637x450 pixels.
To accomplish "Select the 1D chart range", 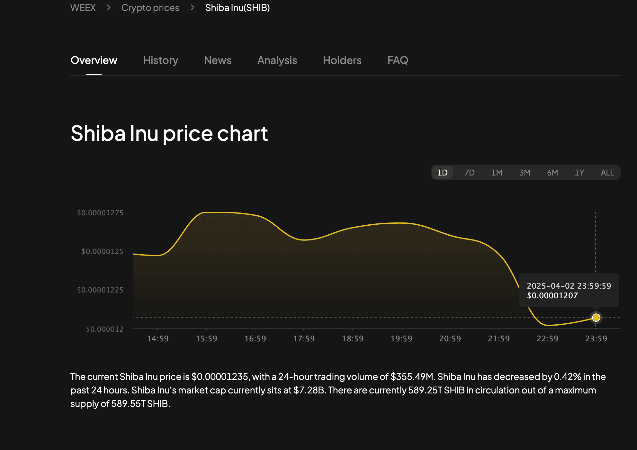I will coord(442,173).
